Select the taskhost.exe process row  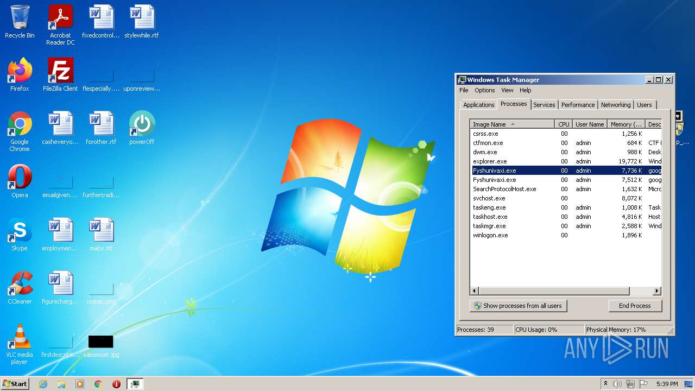[566, 217]
